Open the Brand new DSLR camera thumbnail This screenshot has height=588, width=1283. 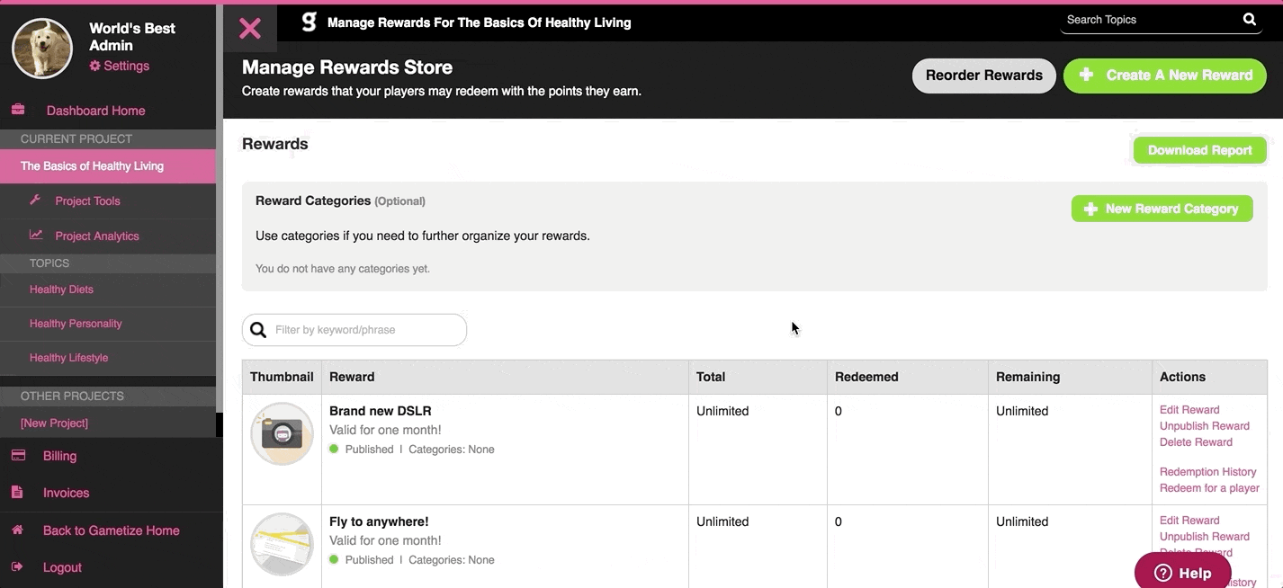click(282, 434)
